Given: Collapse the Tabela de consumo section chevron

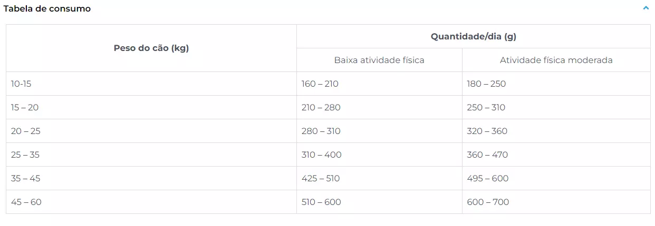Looking at the screenshot, I should coord(646,8).
